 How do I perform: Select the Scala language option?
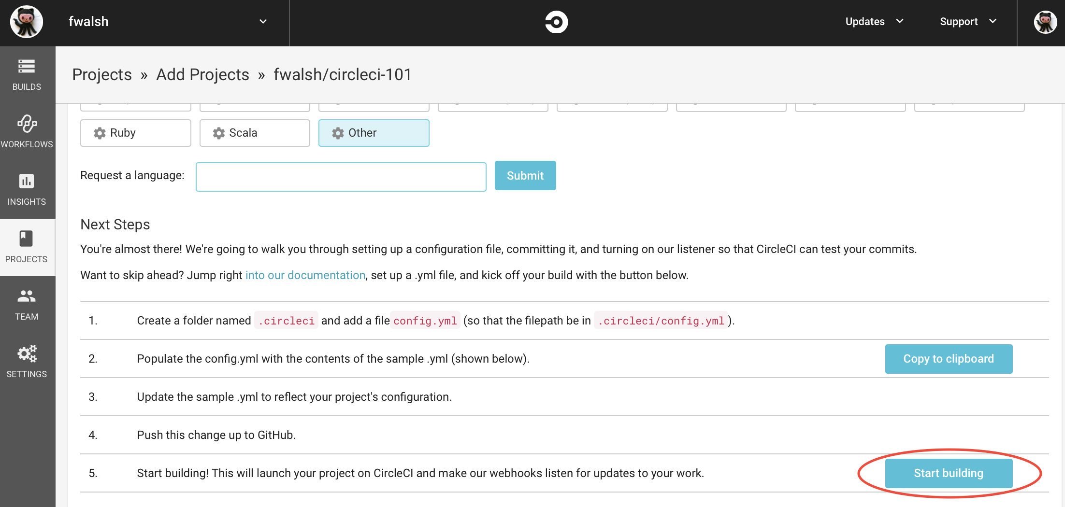[255, 133]
